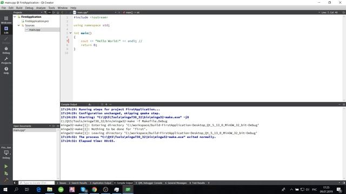This screenshot has width=346, height=194.
Task: Open the Tools menu
Action: (52, 8)
